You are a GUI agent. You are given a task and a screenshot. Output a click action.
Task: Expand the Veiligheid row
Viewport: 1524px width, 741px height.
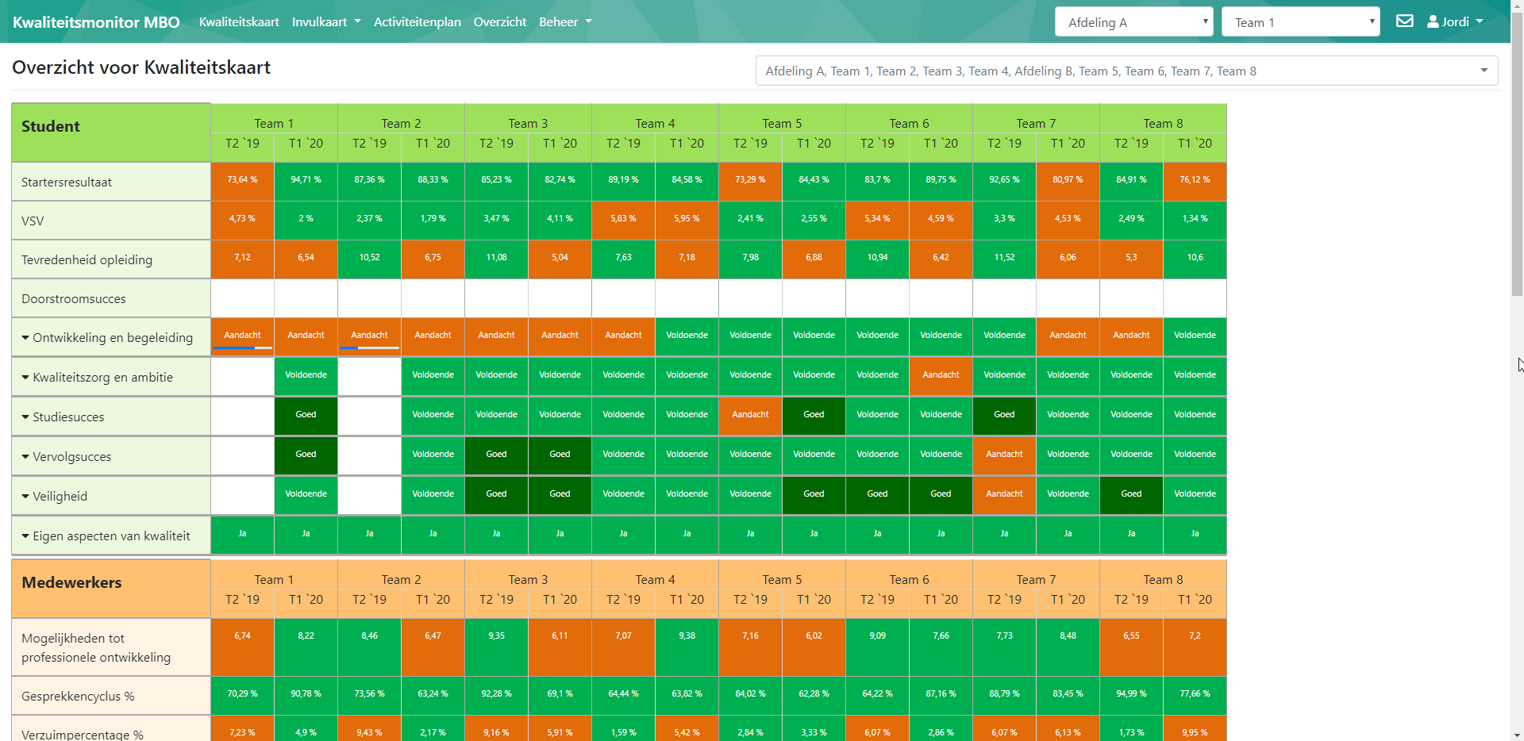pyautogui.click(x=54, y=497)
